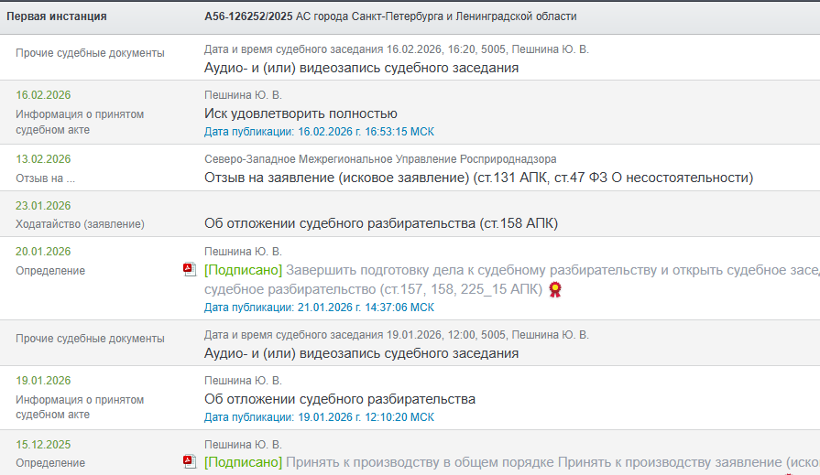The height and width of the screenshot is (475, 820).
Task: Open the 16.02.2026 hearing audio/video recording
Action: (361, 68)
